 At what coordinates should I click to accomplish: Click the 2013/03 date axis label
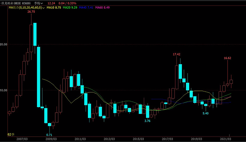(109, 139)
